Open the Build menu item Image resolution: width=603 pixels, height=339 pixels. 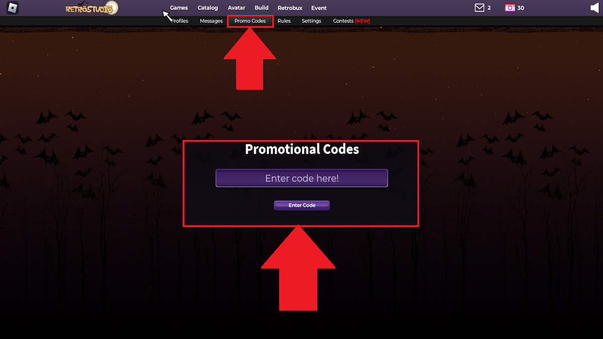coord(261,8)
